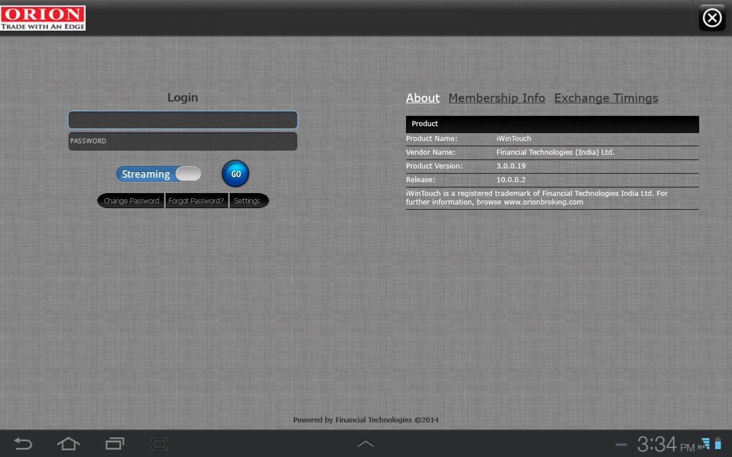Tap the Orion logo in header

[43, 18]
